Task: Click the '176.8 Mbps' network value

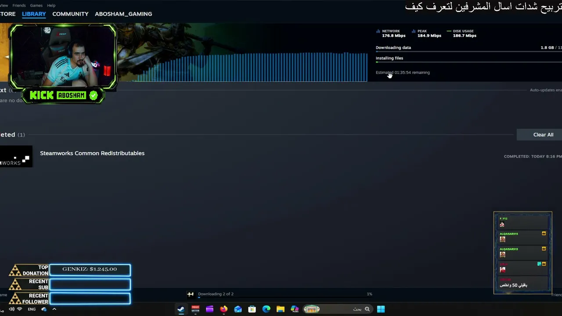Action: coord(394,36)
